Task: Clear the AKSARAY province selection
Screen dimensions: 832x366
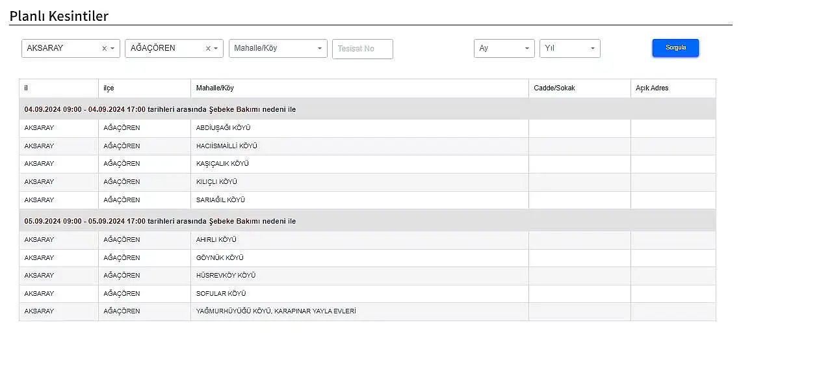Action: [104, 49]
